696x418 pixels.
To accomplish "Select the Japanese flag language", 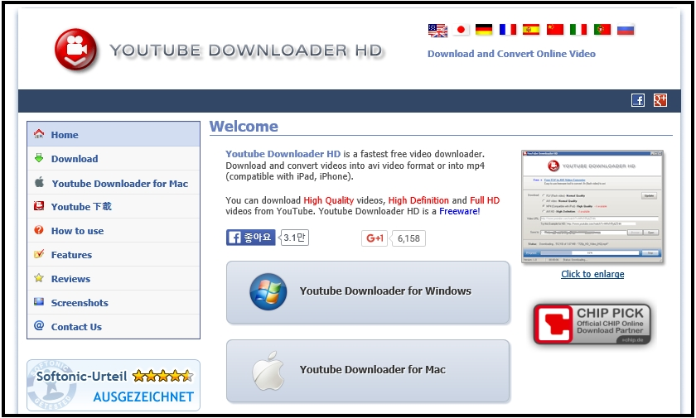I will [x=461, y=30].
